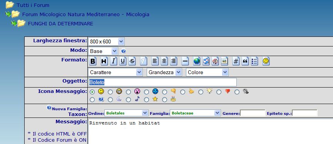Select the music note message icon radio
Viewport: 333px width, 144px height.
[128, 99]
